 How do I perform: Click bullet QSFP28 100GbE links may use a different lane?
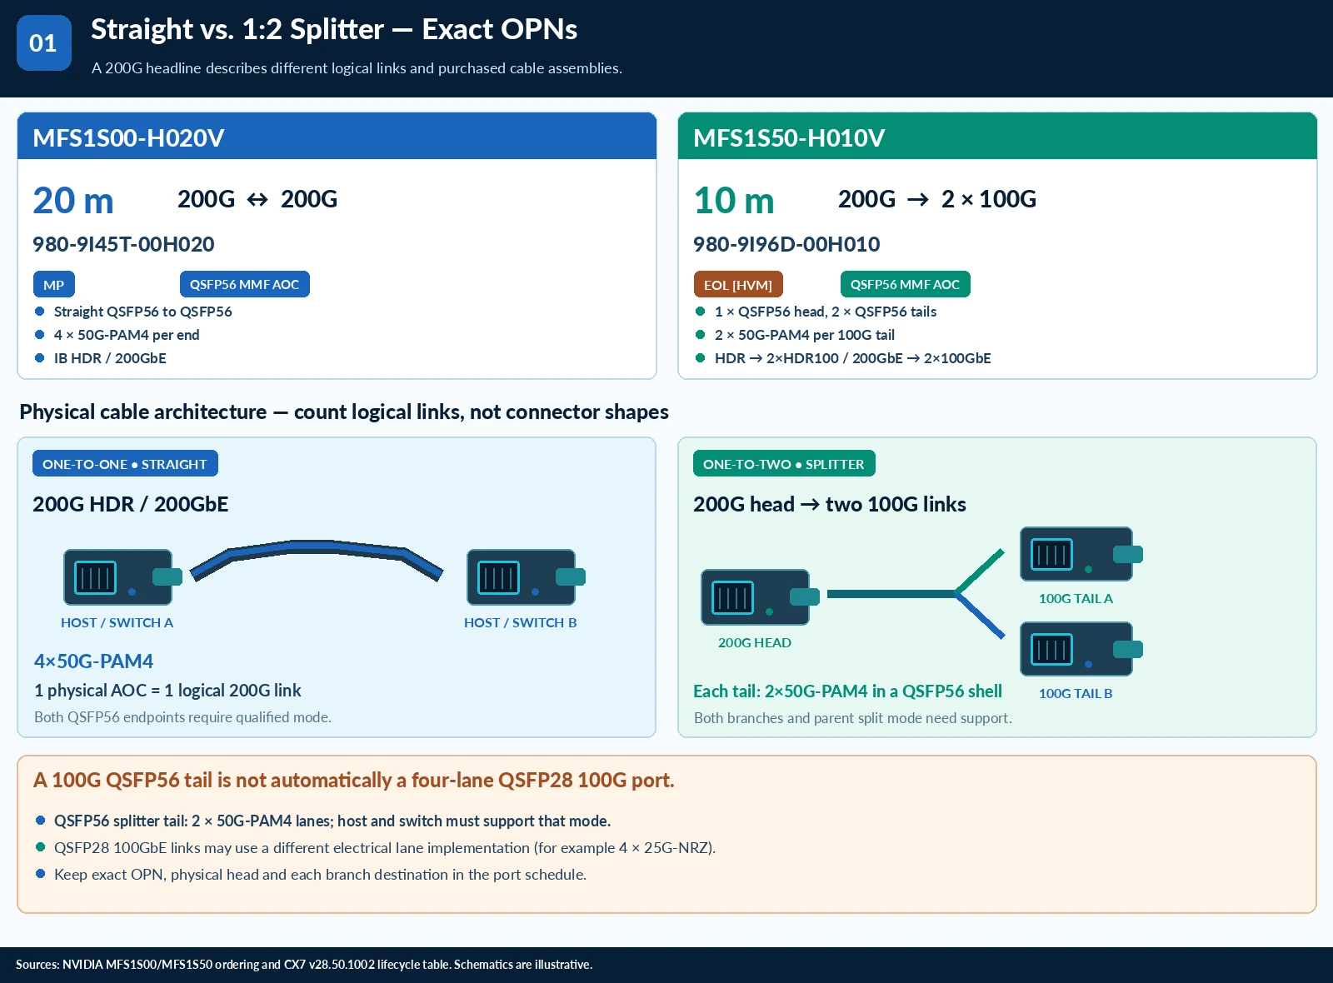pyautogui.click(x=376, y=848)
